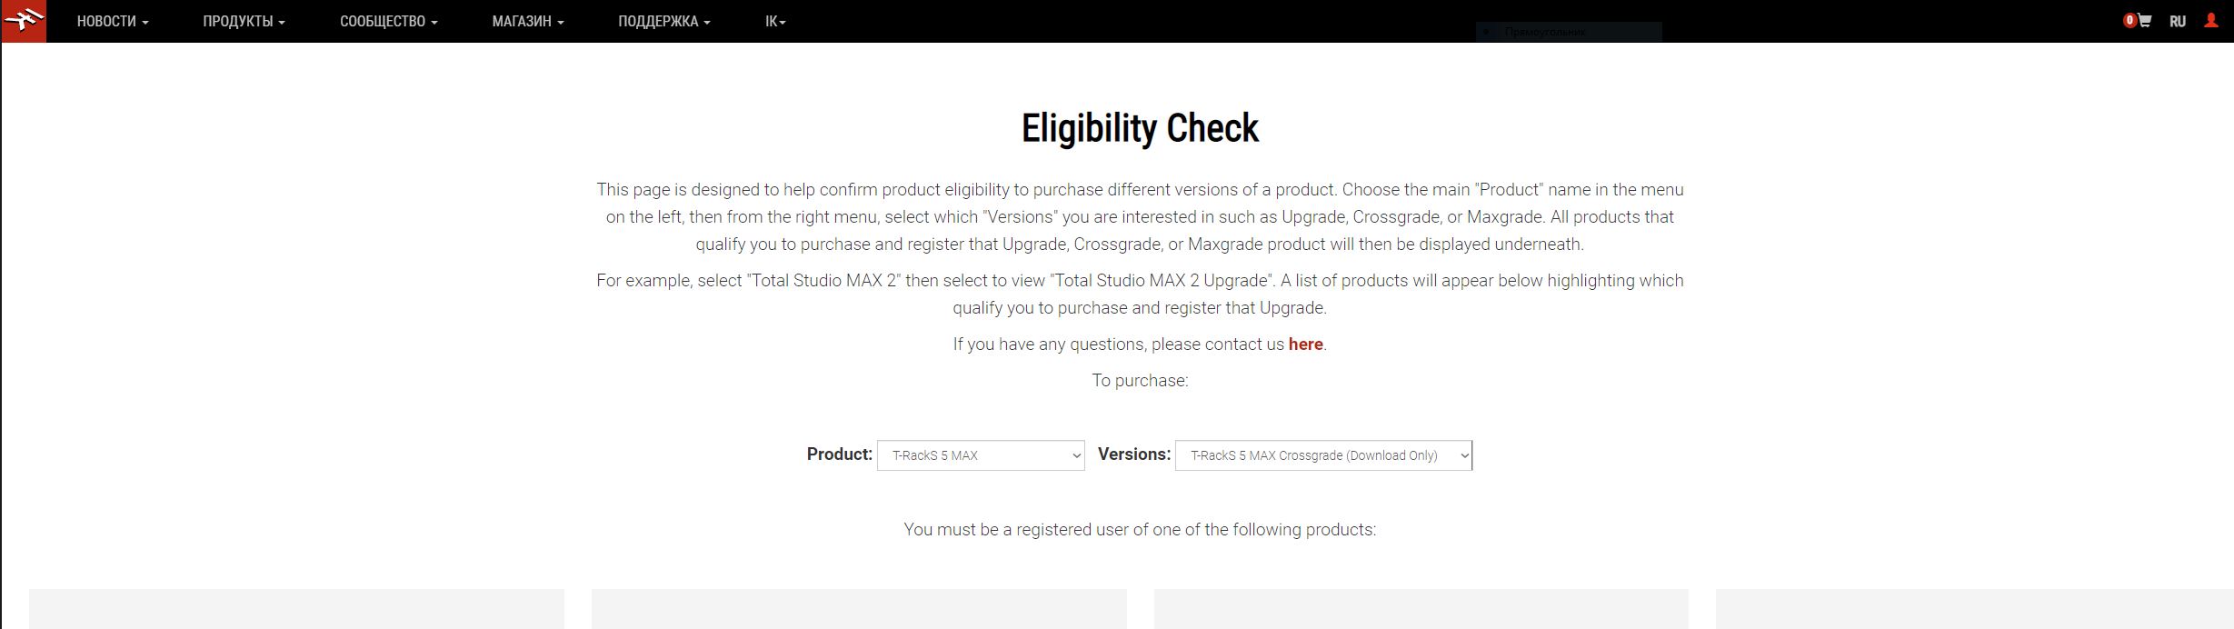This screenshot has width=2234, height=629.
Task: Select the second eligible product card
Action: (x=859, y=609)
